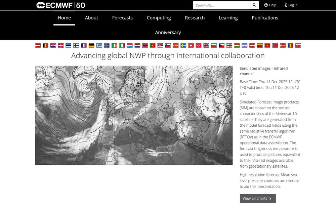
Task: Open the simulated infrared satellite chart image
Action: (x=134, y=115)
